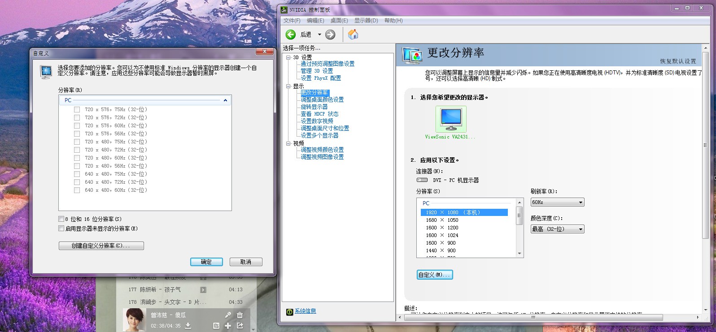This screenshot has width=716, height=332.
Task: Open 设置多个显示器 in the tree
Action: pyautogui.click(x=319, y=136)
